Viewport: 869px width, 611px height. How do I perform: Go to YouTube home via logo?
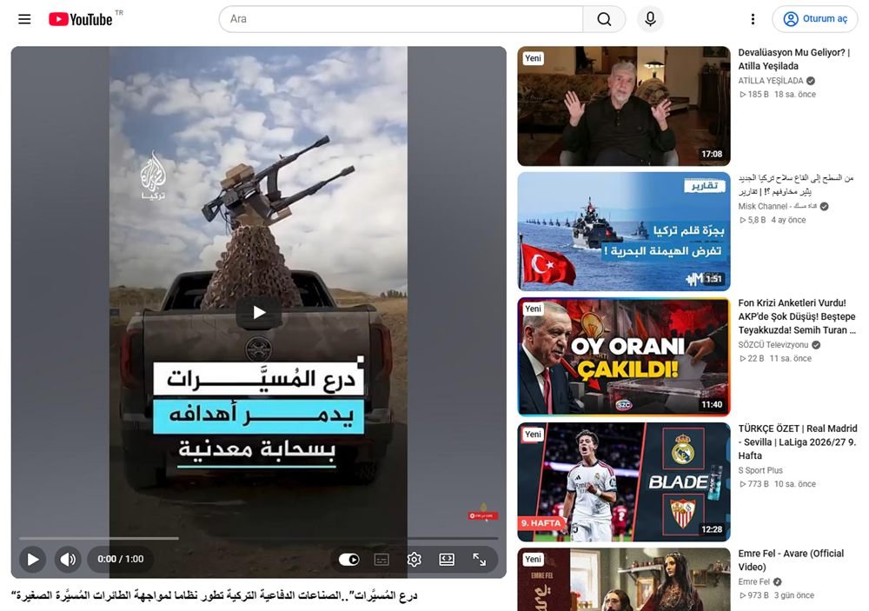pyautogui.click(x=80, y=19)
